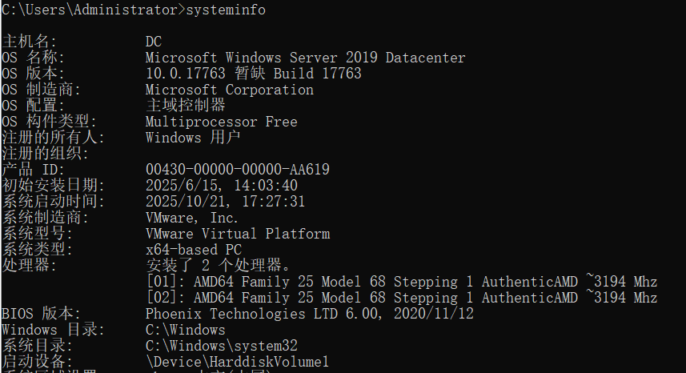This screenshot has width=686, height=373.
Task: Click boot time '2025/10/21, 17:27:31'
Action: pyautogui.click(x=225, y=201)
